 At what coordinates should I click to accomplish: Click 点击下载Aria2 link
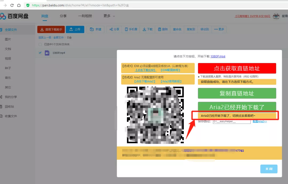tap(145, 82)
